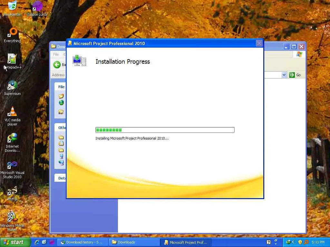The height and width of the screenshot is (247, 330).
Task: Click the Installation Progress heading
Action: (x=123, y=61)
